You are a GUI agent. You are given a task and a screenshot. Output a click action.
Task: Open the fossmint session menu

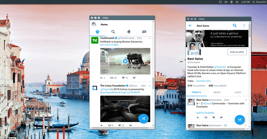coord(259,2)
